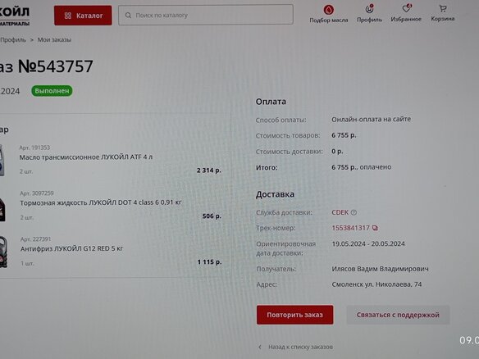Select delivery dates 19.05.2024 - 20.05.2024

point(368,243)
